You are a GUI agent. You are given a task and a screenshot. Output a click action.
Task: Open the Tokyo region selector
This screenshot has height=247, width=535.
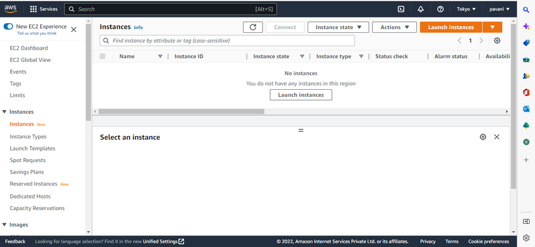click(466, 9)
